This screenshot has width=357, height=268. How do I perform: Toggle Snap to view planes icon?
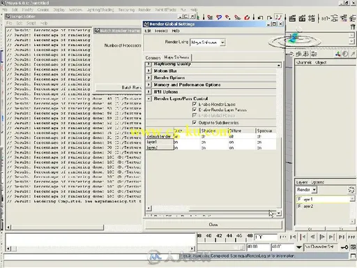tap(237, 17)
